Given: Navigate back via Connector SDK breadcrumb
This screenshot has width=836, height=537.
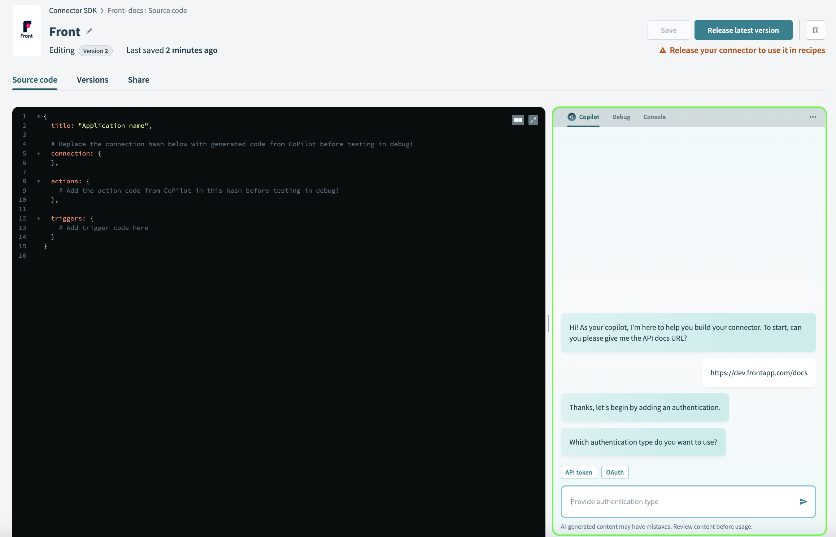Looking at the screenshot, I should [73, 10].
